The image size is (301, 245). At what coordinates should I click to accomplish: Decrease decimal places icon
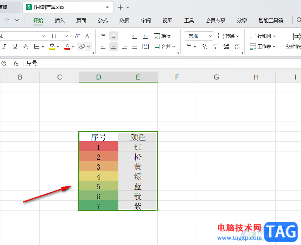(237, 47)
